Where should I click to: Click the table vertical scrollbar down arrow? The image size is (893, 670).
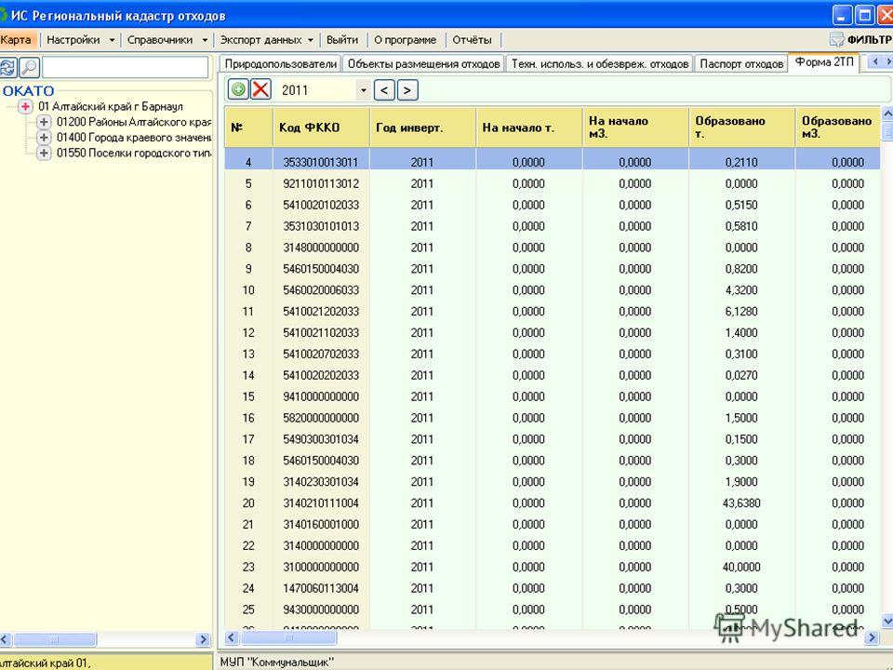[x=887, y=620]
